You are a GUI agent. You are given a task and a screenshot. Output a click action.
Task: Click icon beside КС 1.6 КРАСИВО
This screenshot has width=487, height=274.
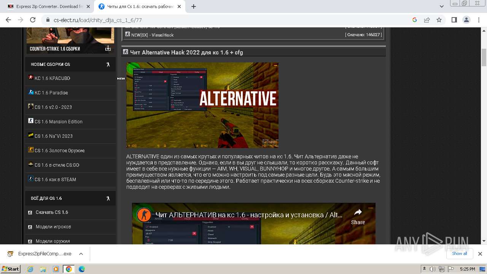pyautogui.click(x=31, y=78)
